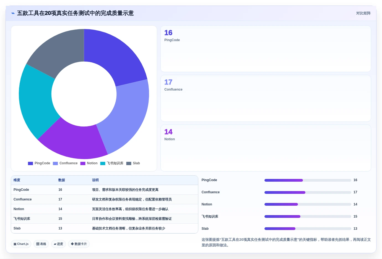Image resolution: width=382 pixels, height=259 pixels.
Task: Click the 飞书知识库 progress bar
Action: (x=308, y=216)
